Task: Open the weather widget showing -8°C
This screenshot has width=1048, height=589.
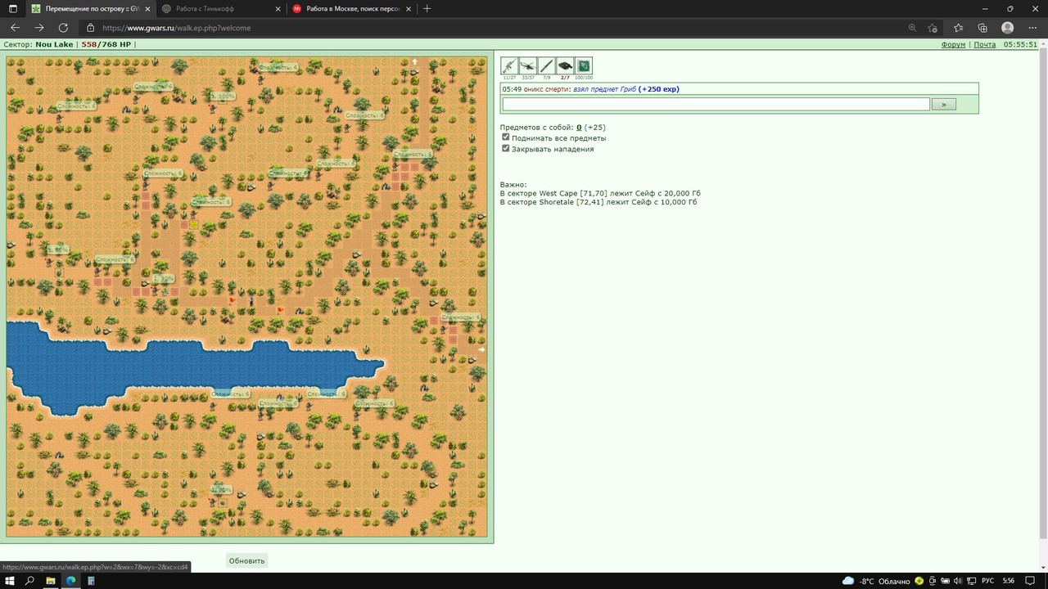Action: [x=875, y=581]
